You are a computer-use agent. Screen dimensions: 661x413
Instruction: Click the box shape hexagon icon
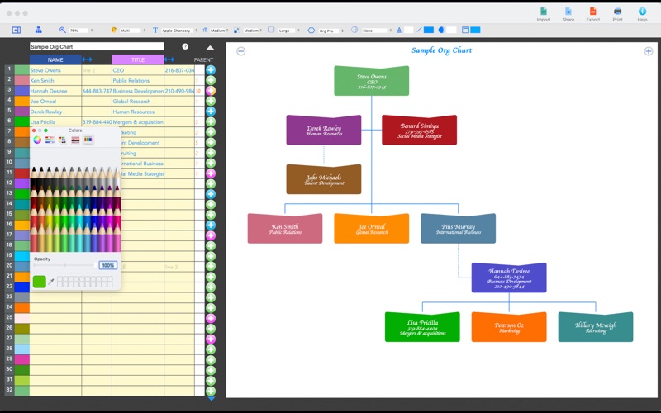[311, 31]
